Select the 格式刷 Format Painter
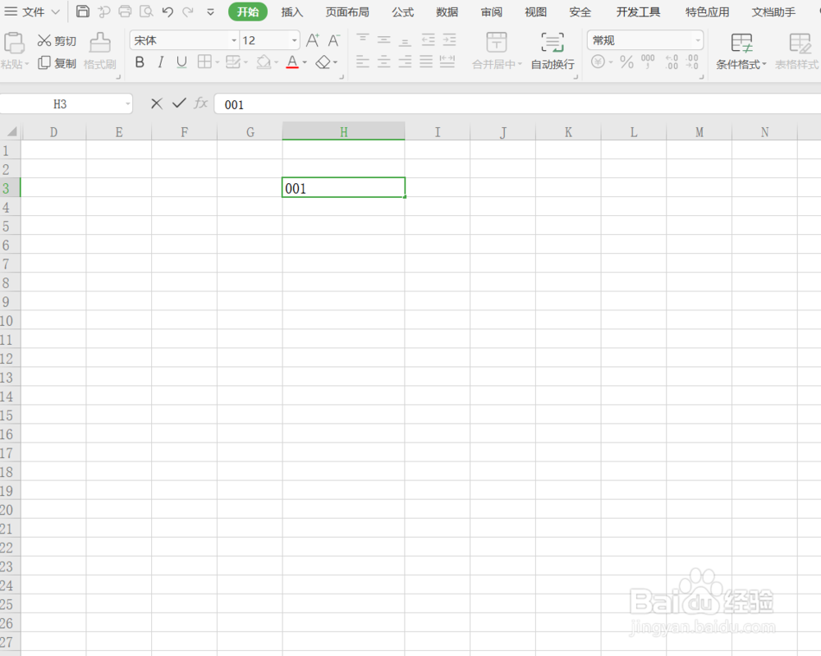 pos(99,51)
